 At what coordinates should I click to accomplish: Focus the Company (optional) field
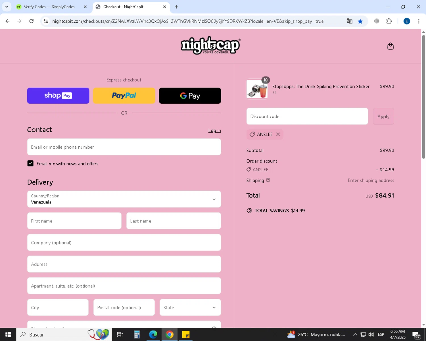point(124,242)
